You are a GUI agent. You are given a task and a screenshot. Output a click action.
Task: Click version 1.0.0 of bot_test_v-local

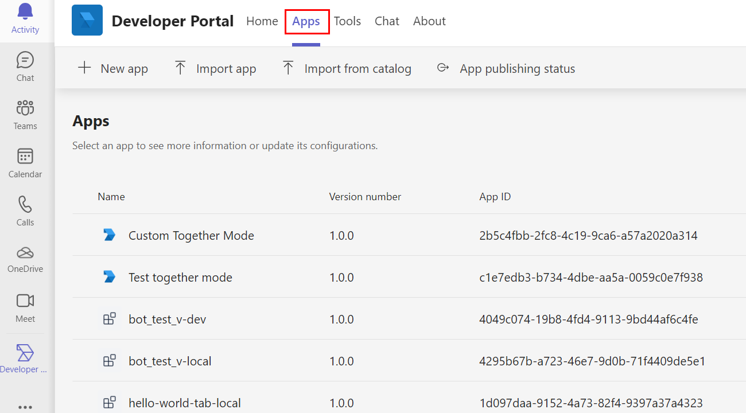pyautogui.click(x=341, y=361)
